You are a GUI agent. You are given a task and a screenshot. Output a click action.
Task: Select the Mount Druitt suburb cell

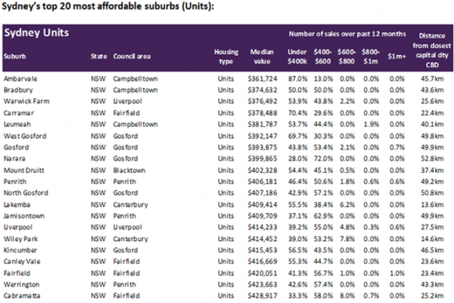[24, 171]
